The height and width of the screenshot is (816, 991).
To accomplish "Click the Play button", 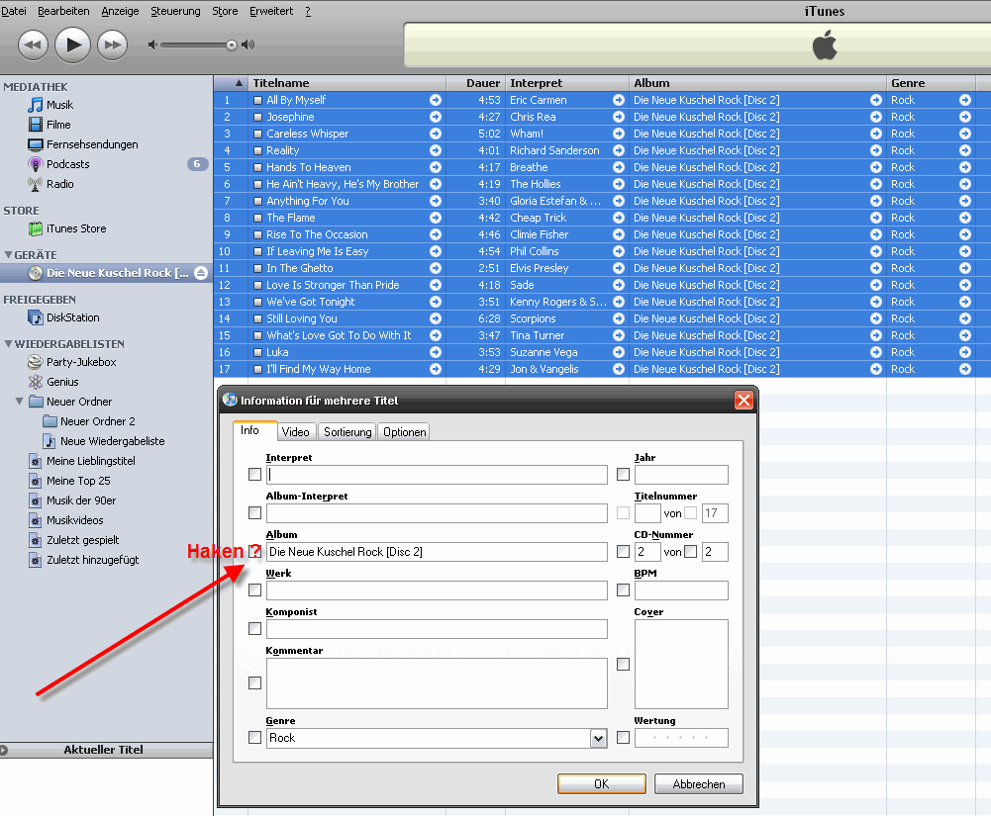I will [72, 45].
